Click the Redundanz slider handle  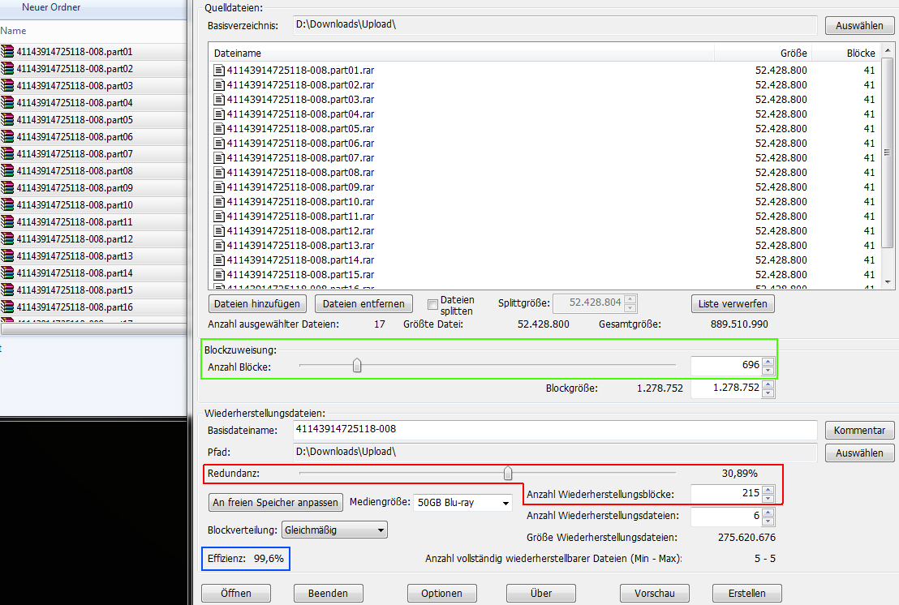coord(508,473)
